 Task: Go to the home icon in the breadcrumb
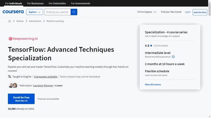click(9, 21)
